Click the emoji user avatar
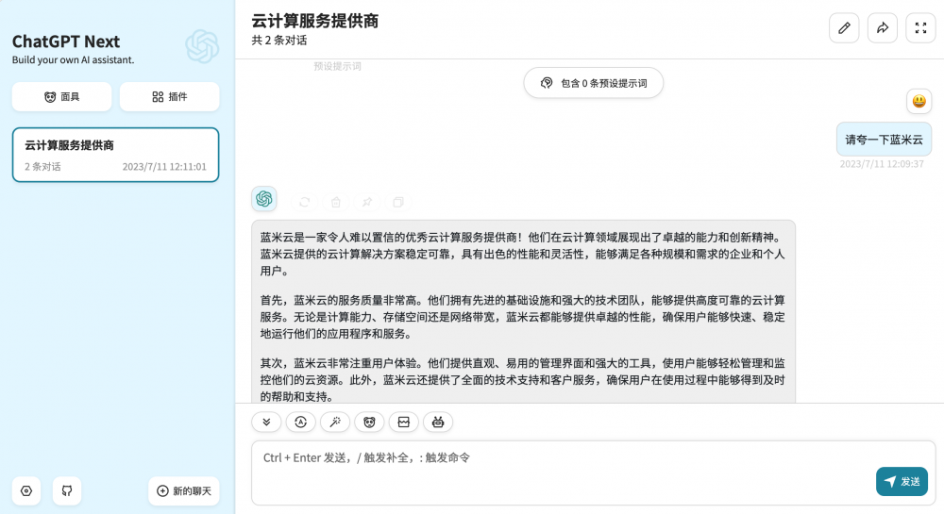944x514 pixels. tap(919, 101)
